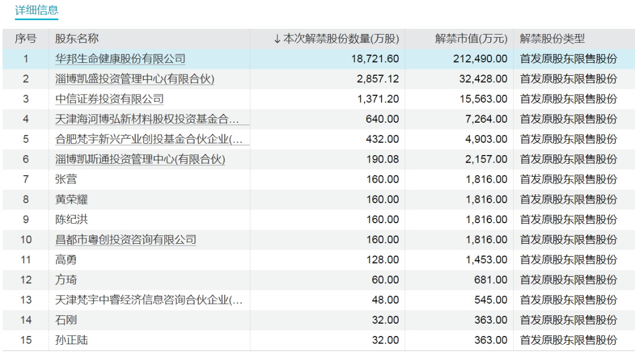The height and width of the screenshot is (353, 635).
Task: Click the share quantity 640.00
Action: [x=382, y=119]
